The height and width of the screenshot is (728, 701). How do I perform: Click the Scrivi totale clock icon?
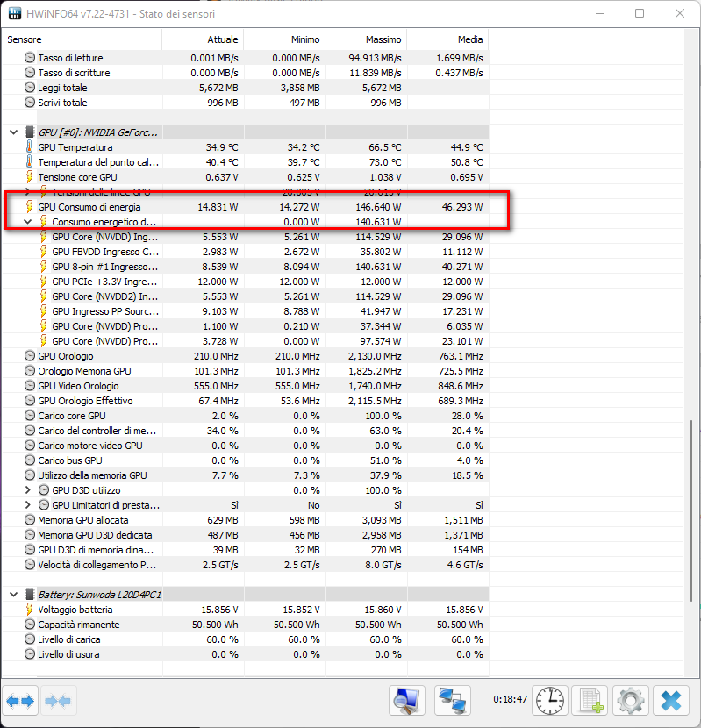click(x=30, y=102)
